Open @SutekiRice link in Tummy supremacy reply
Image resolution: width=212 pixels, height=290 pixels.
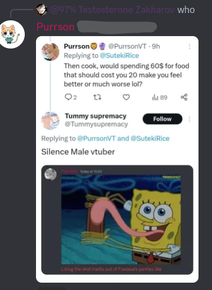coord(150,138)
